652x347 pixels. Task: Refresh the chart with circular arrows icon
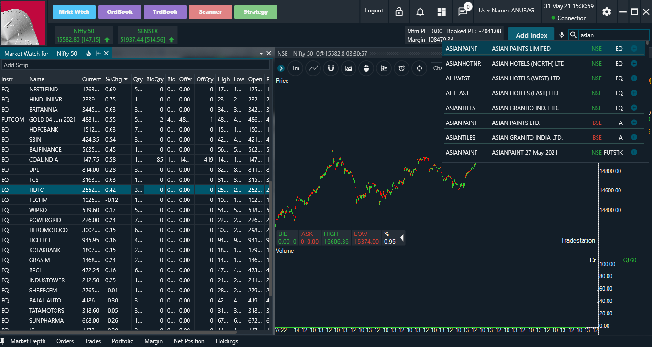coord(419,68)
